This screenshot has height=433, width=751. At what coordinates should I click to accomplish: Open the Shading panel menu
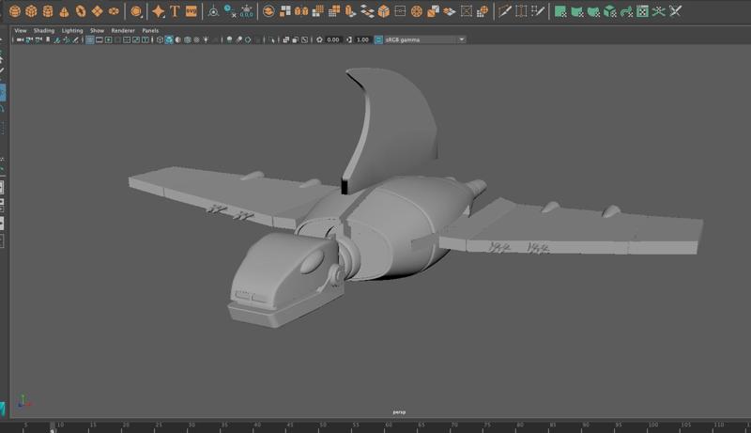pyautogui.click(x=43, y=30)
